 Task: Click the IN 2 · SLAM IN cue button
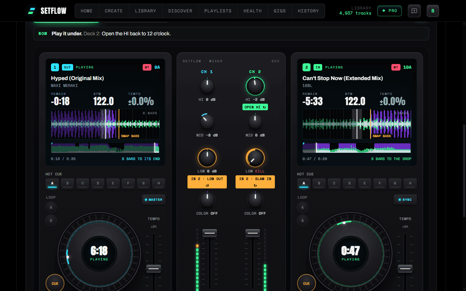pyautogui.click(x=255, y=182)
